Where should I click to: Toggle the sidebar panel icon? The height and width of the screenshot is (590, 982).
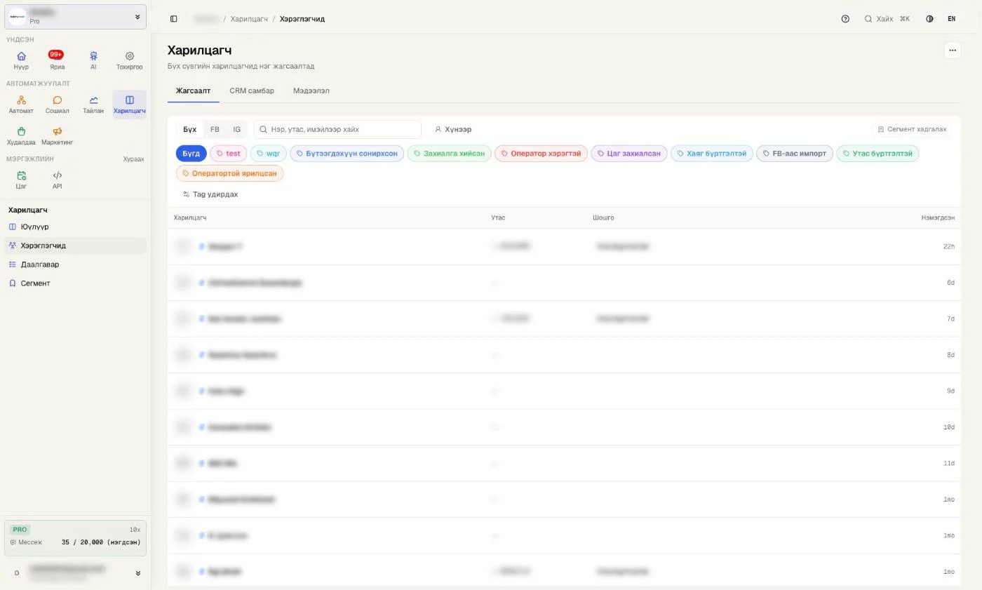point(174,19)
